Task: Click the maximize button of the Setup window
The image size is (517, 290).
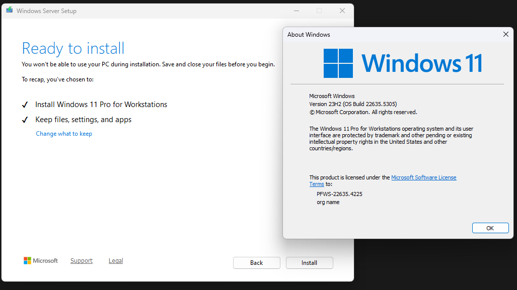Action: pos(319,11)
